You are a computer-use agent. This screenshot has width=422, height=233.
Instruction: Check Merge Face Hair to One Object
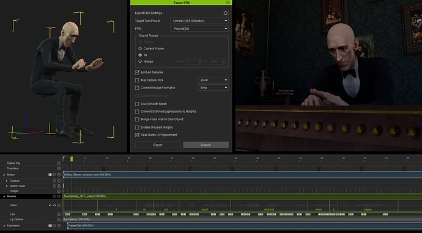(137, 119)
